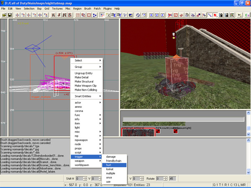Rotate selection around Z axis icon
The width and height of the screenshot is (251, 188).
click(x=46, y=15)
